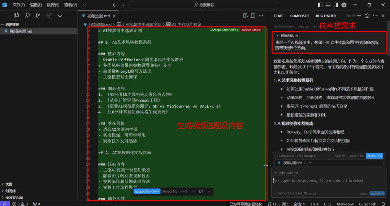Viewport: 390px width, 206px height.
Task: Click Reject Ctrl+N above the diff
Action: (x=251, y=30)
